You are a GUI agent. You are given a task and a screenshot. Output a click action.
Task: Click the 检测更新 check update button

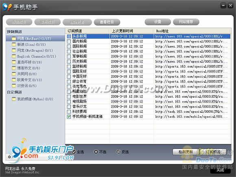186,152
